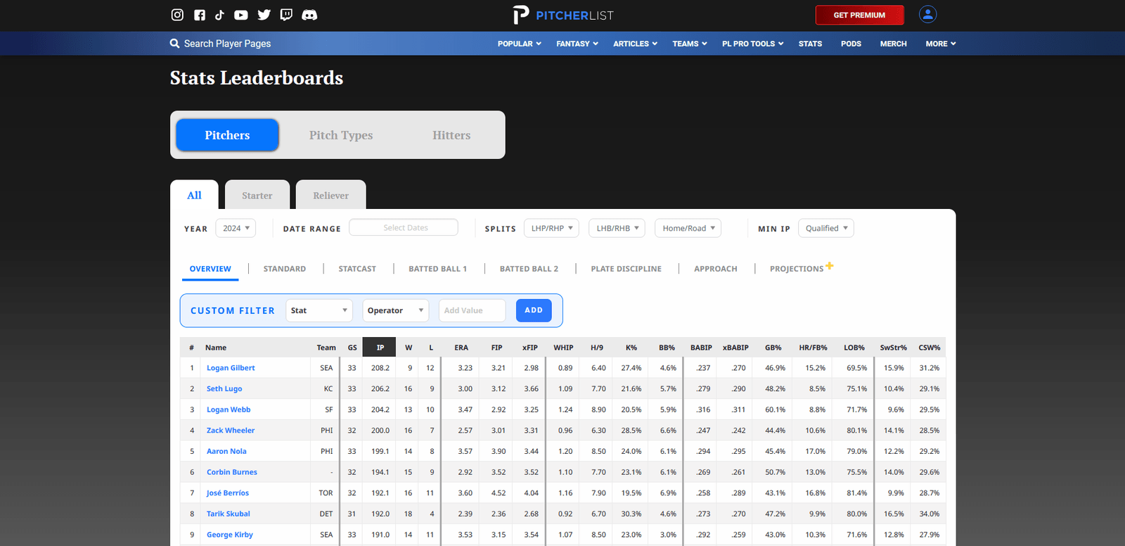Select the Pitchers leaderboard toggle
Screen dimensions: 1125x546
227,135
